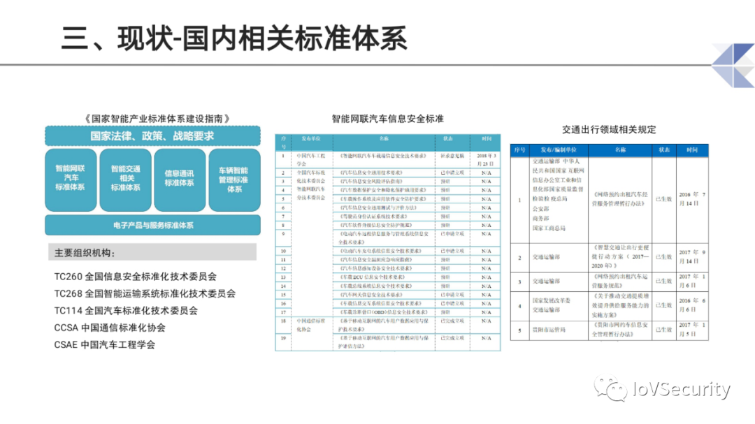Click the 2016年7月14日 date cell
The width and height of the screenshot is (755, 424).
692,199
